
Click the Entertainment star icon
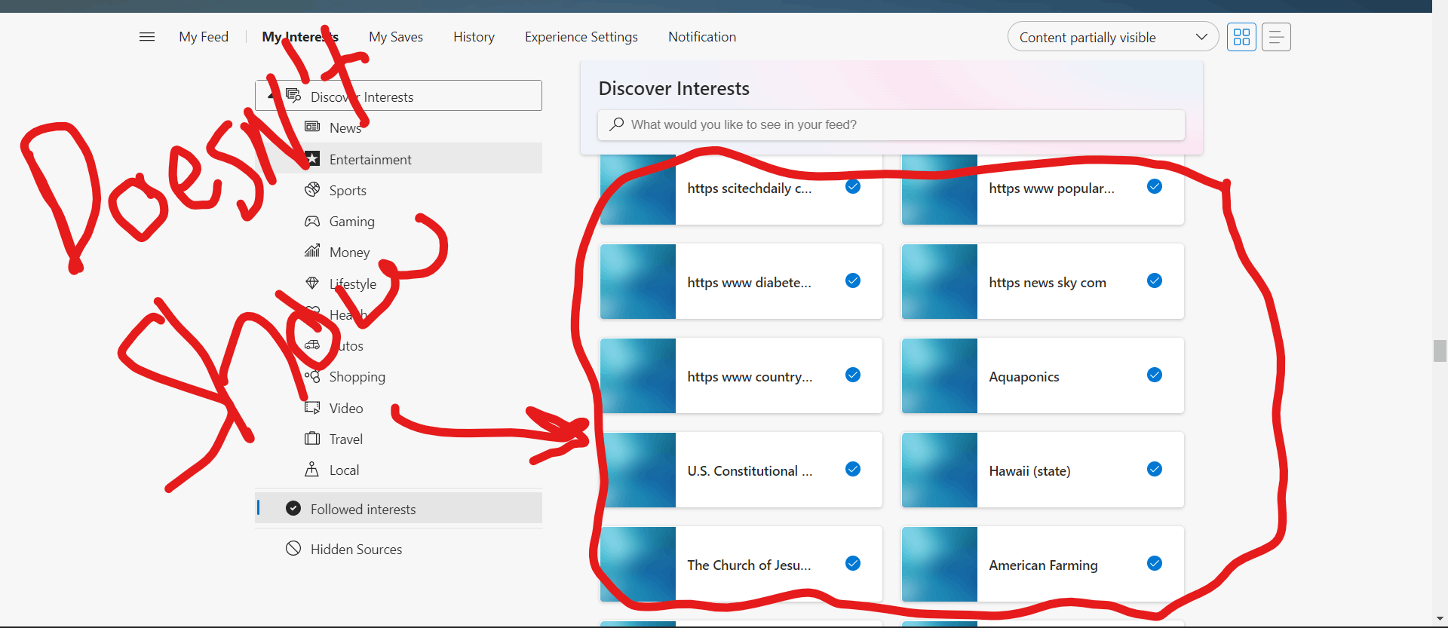click(x=312, y=158)
